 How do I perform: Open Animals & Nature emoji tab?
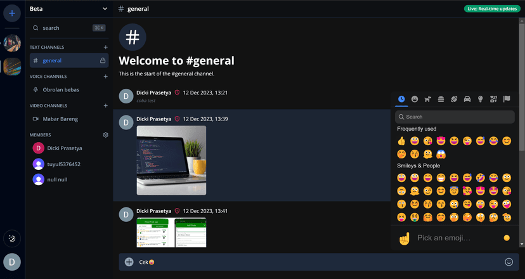click(x=427, y=99)
